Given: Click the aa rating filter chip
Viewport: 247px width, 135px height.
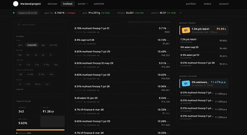Looking at the screenshot, I should [36, 55].
